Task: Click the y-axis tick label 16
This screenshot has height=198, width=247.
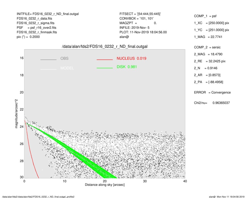Action: (22, 58)
